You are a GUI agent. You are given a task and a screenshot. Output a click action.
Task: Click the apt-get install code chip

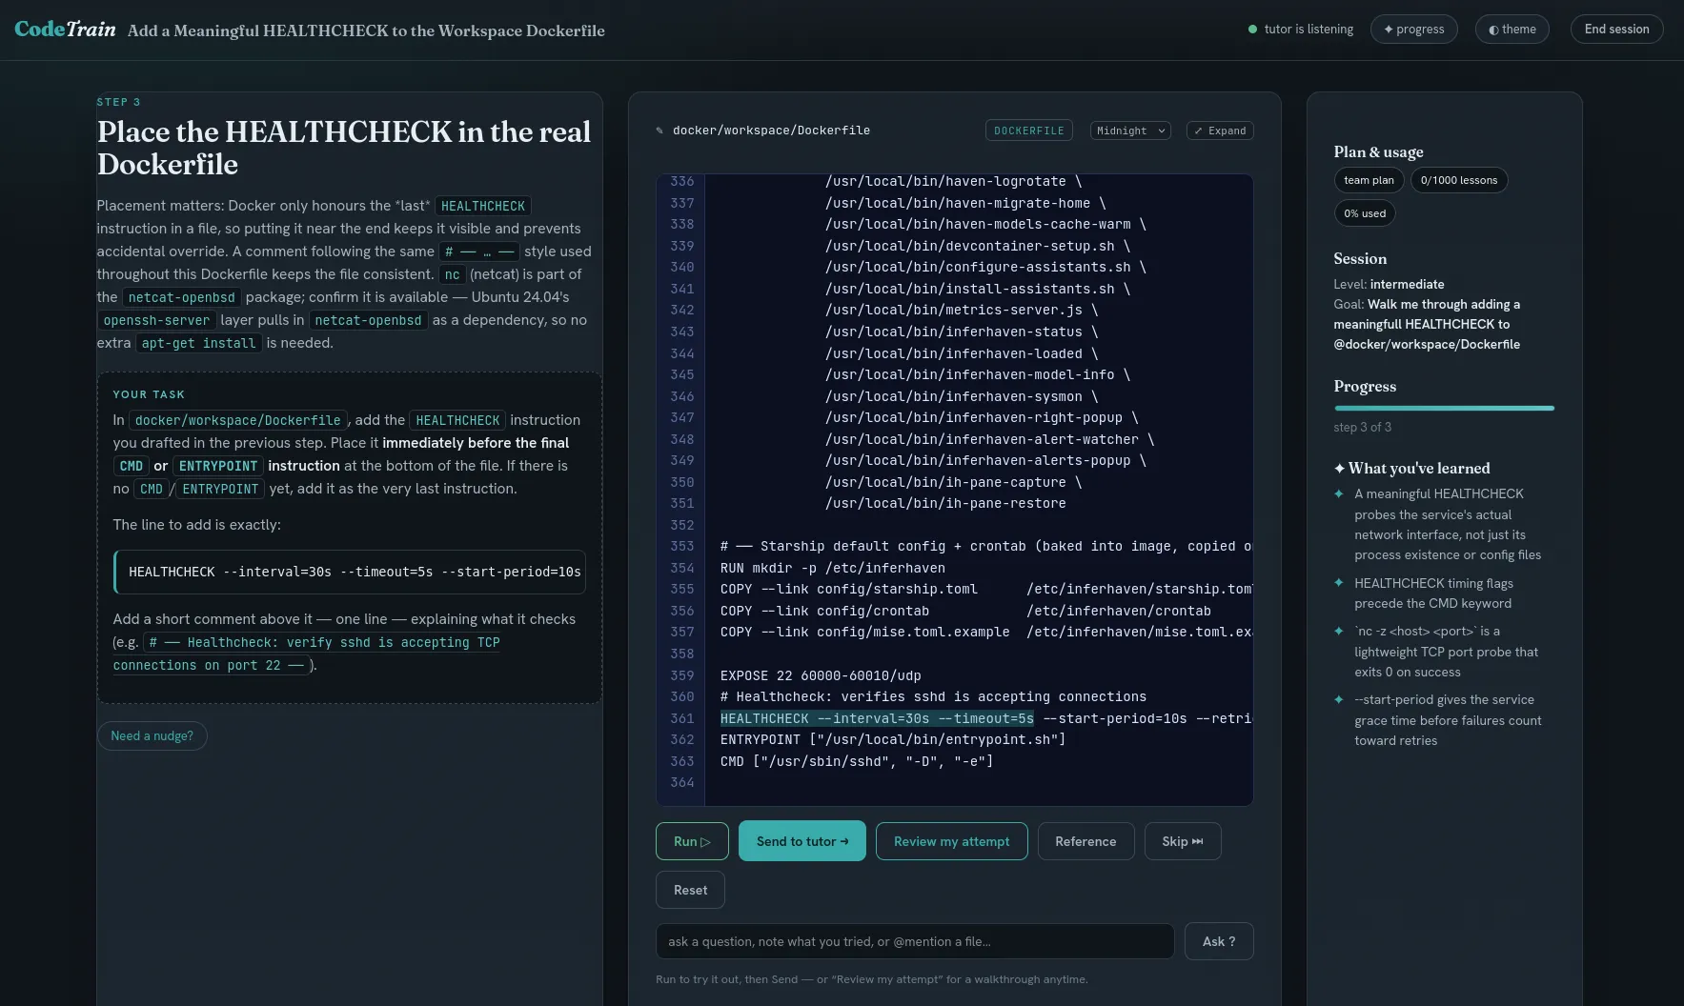click(x=198, y=343)
